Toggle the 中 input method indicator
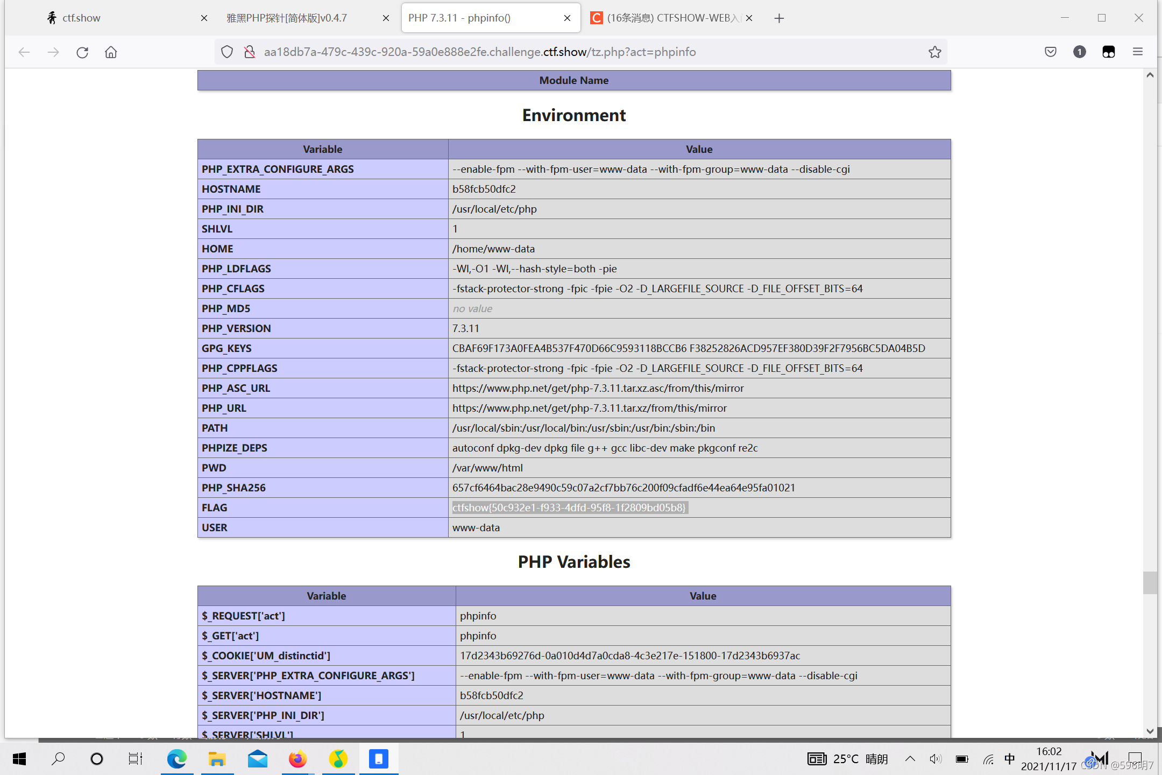The height and width of the screenshot is (775, 1162). (1010, 759)
